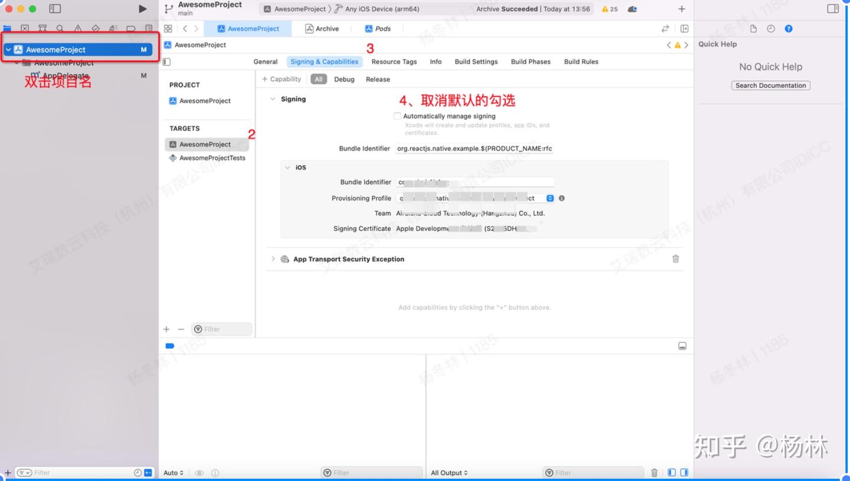Image resolution: width=850 pixels, height=481 pixels.
Task: Open the test navigator diamond icon
Action: pos(96,28)
